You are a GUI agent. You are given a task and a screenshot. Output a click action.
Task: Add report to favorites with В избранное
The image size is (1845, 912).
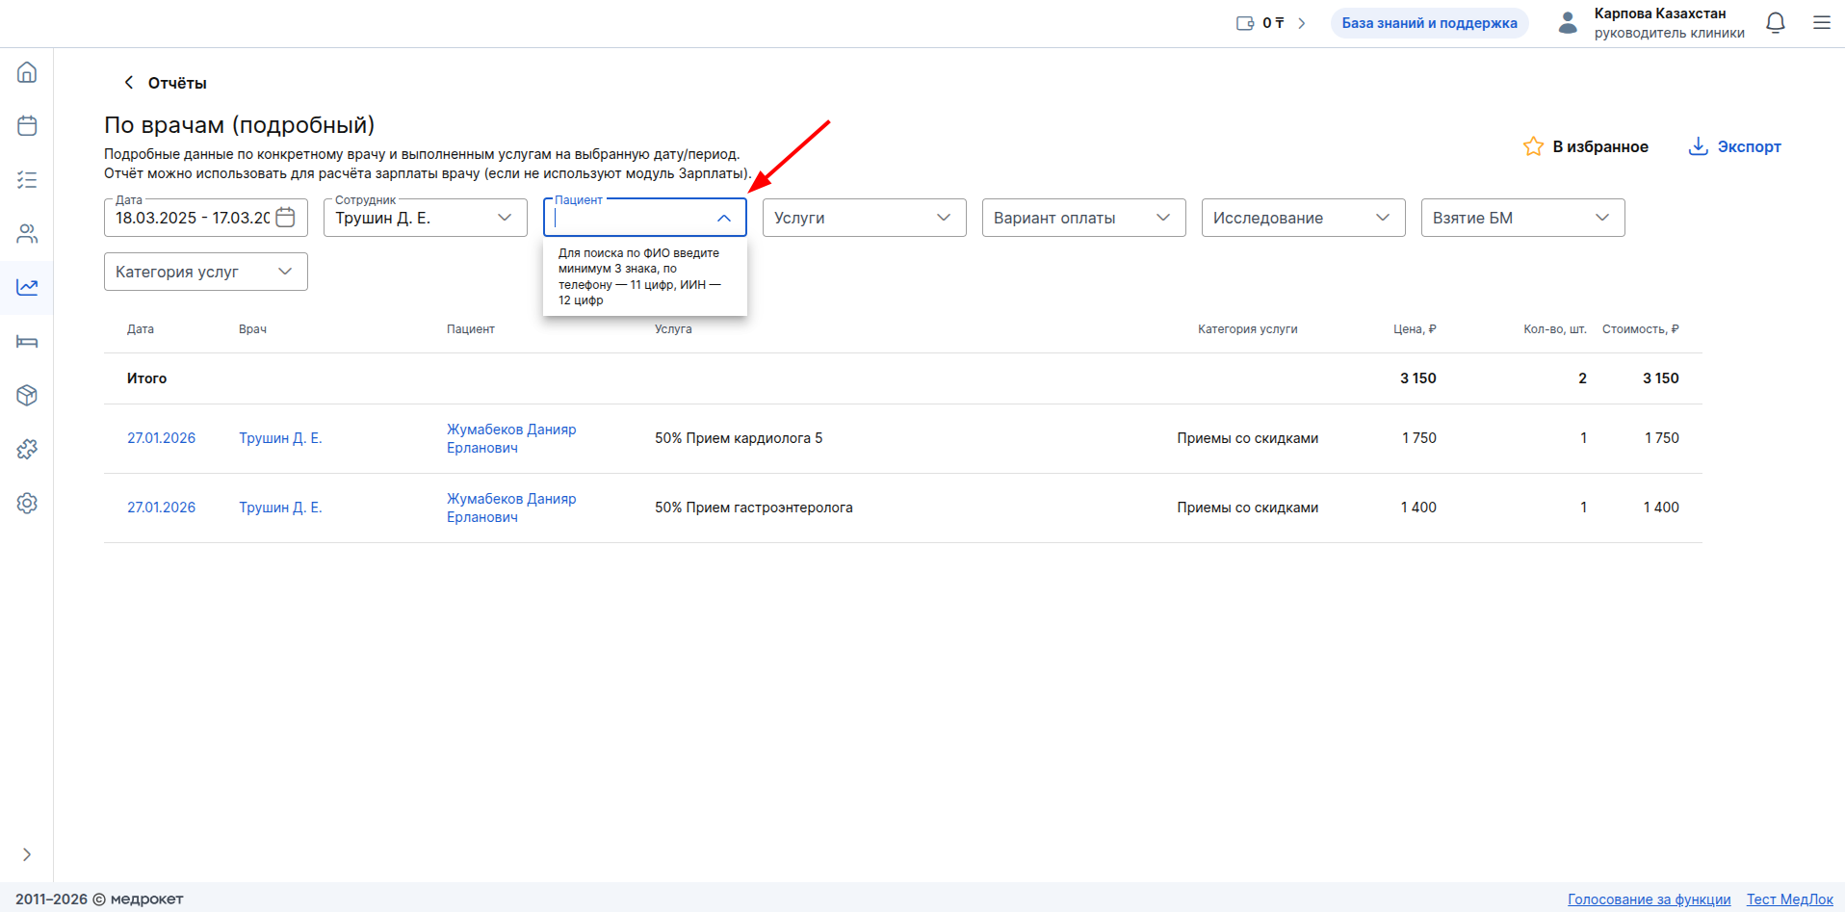[x=1586, y=146]
